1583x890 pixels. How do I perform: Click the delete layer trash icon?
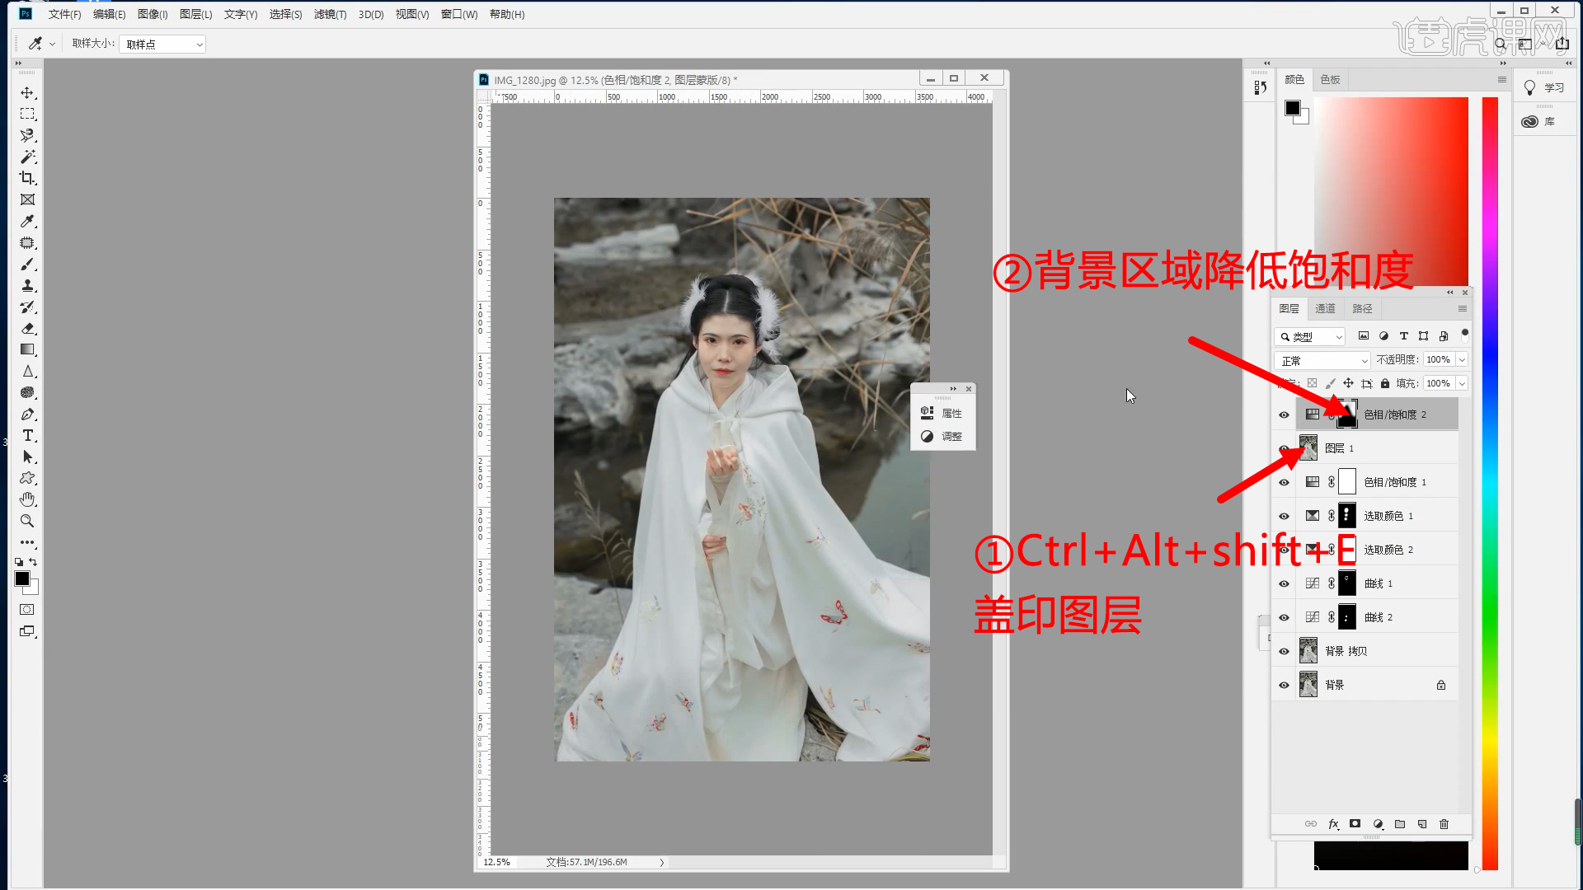point(1444,824)
